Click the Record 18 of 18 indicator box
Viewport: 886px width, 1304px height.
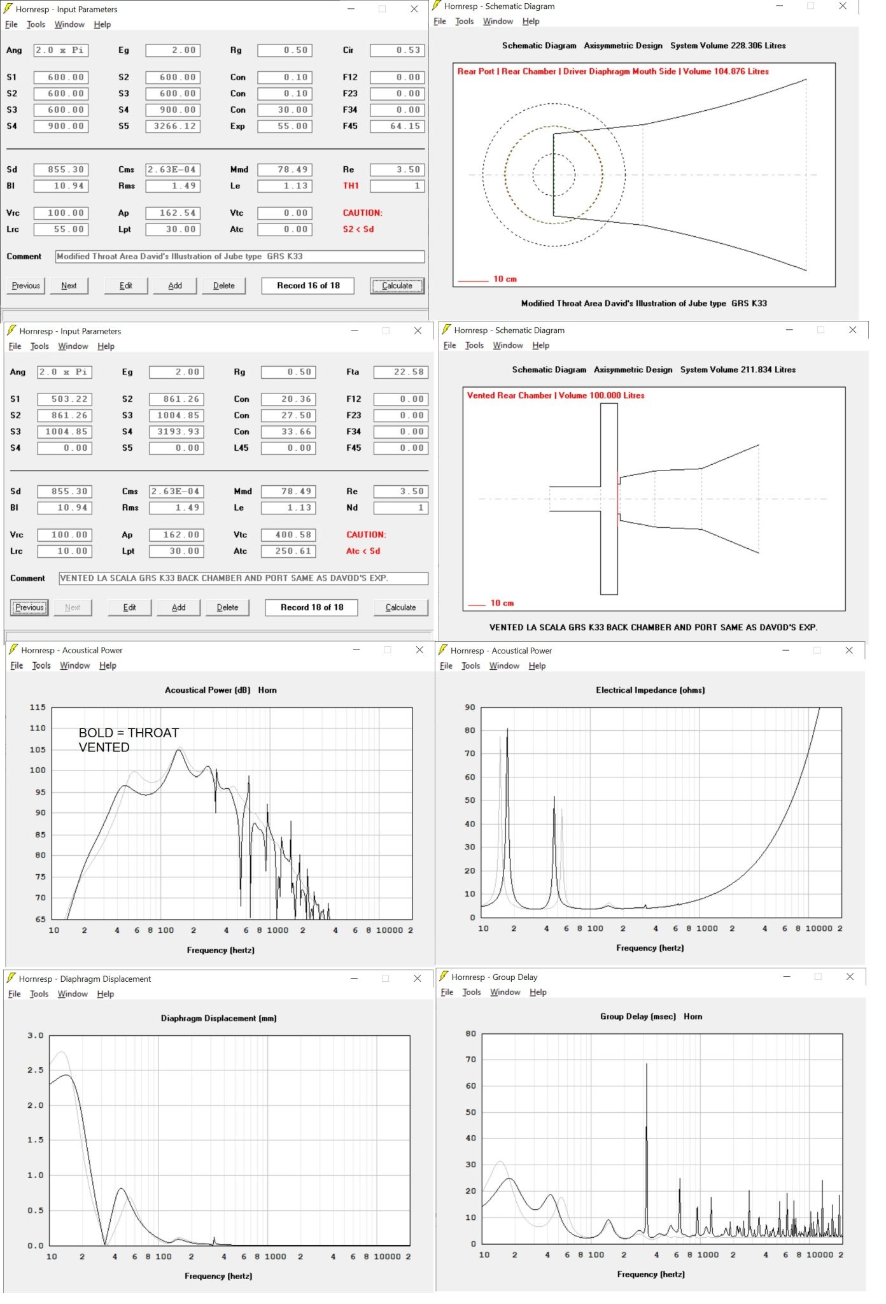[x=312, y=607]
